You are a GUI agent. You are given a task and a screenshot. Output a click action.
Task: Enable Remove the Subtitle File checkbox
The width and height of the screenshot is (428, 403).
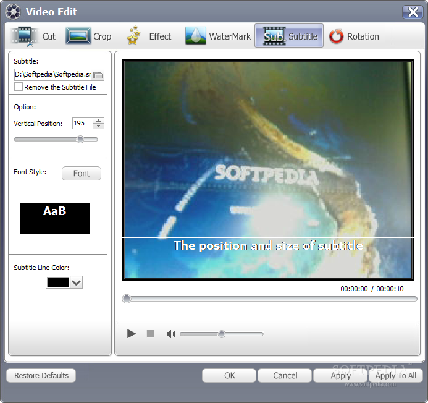pyautogui.click(x=19, y=87)
